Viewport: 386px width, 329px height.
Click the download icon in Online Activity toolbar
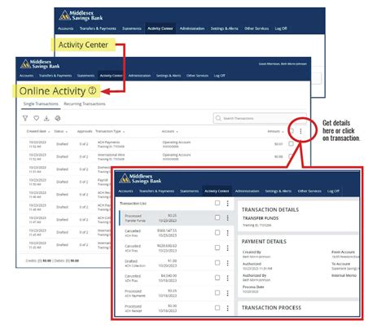[x=46, y=118]
